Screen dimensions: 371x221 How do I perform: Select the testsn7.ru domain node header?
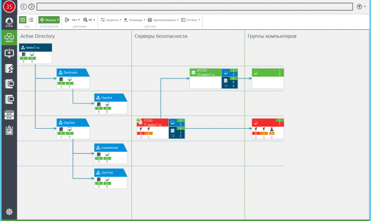point(35,48)
